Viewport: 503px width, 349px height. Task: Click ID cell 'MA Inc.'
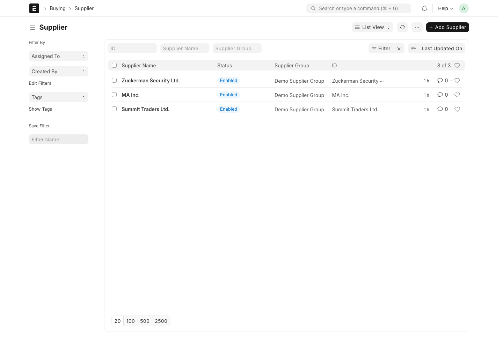(x=341, y=95)
